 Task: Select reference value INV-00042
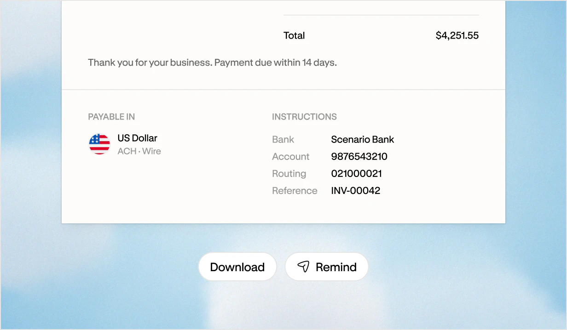pos(355,191)
